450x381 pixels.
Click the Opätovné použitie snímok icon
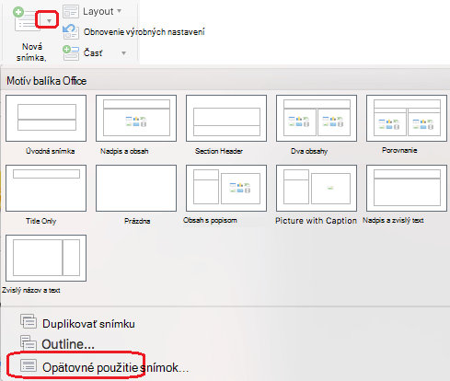tap(29, 365)
